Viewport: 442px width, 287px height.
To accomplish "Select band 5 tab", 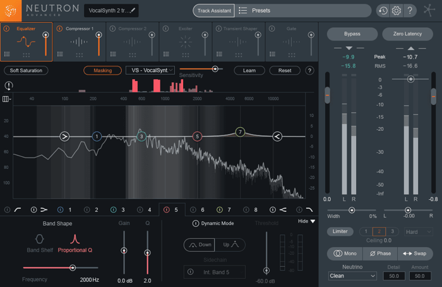I will [172, 210].
